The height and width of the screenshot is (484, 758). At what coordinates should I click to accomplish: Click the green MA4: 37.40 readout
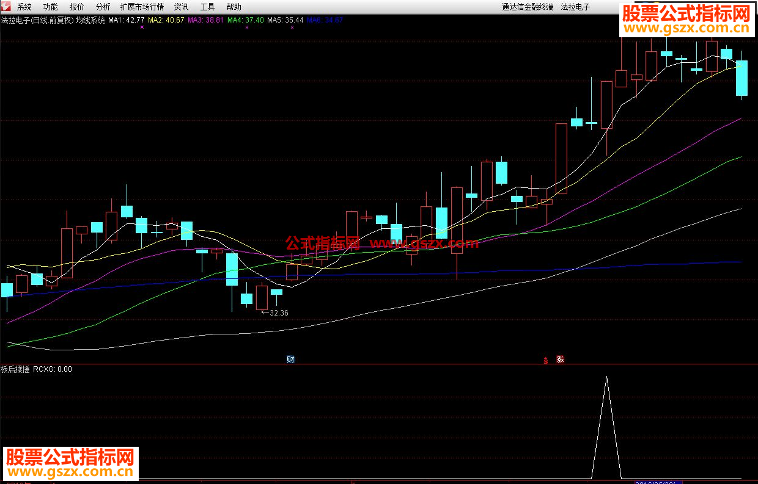tap(245, 20)
